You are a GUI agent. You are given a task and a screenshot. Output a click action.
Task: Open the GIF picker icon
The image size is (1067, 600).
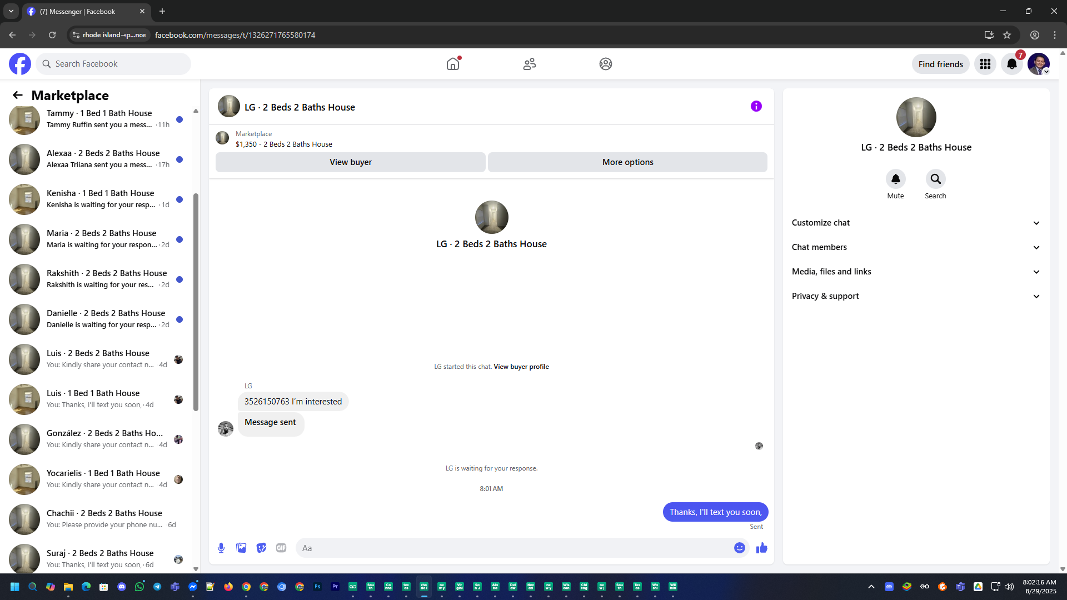click(x=281, y=548)
